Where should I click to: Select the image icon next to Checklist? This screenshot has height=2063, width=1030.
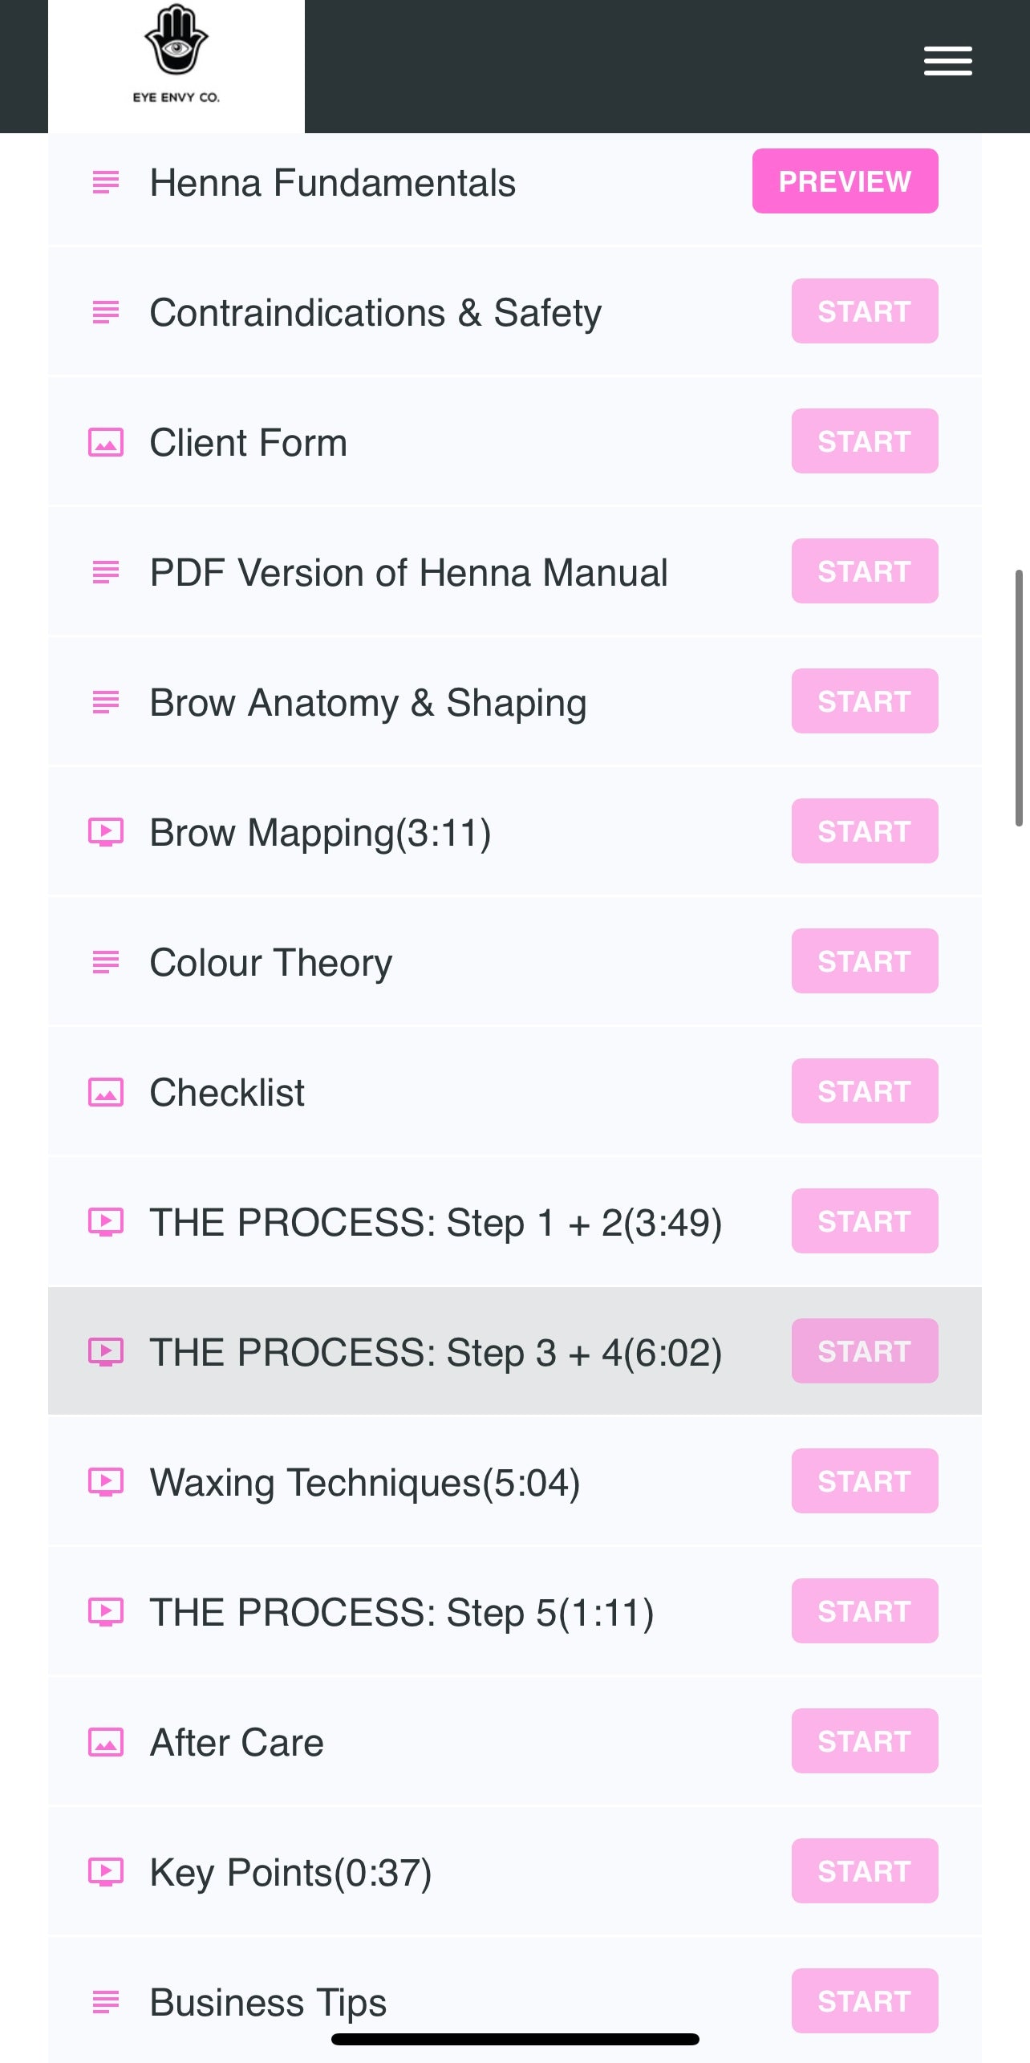pos(105,1091)
